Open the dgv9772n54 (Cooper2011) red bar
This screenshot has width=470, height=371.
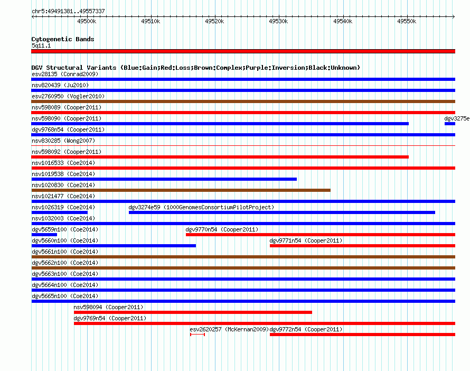point(362,335)
